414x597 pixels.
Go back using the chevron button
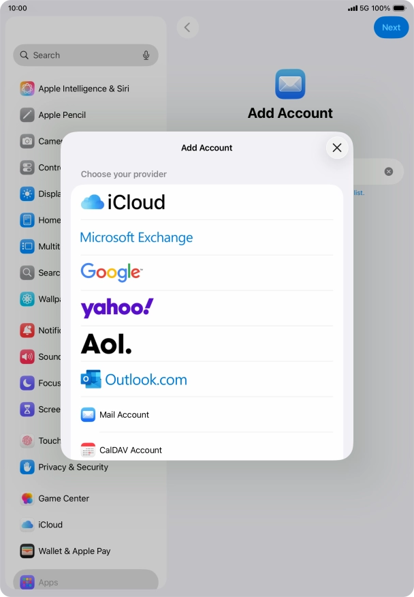tap(187, 27)
